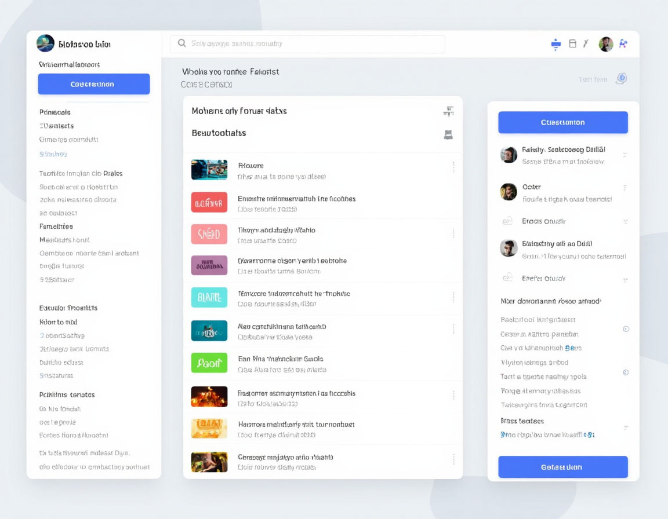Open three-dot menu on the first list row
Screen dimensions: 668x519
[453, 167]
